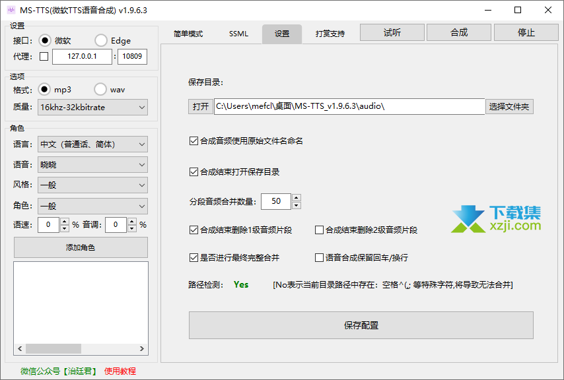Click the role list horizontal scrollbar thumb
This screenshot has height=380, width=564.
(x=53, y=348)
